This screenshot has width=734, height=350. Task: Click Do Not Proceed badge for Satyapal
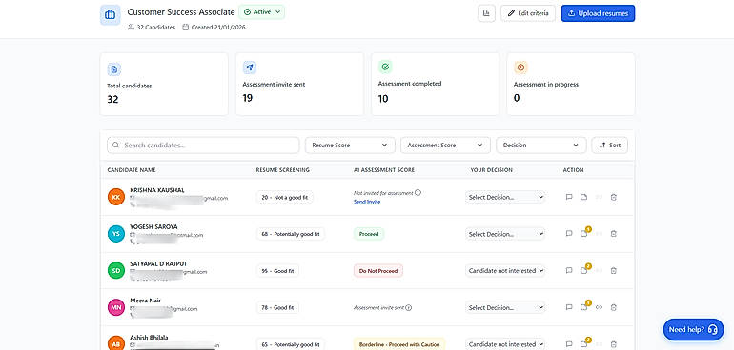378,270
